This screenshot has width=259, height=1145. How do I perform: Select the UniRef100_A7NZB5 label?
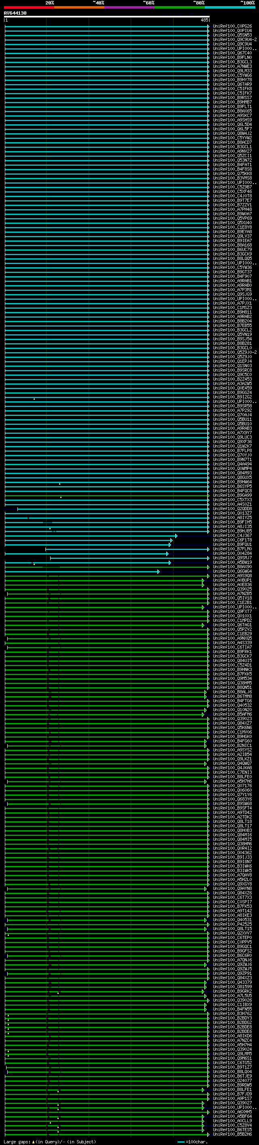pyautogui.click(x=232, y=593)
